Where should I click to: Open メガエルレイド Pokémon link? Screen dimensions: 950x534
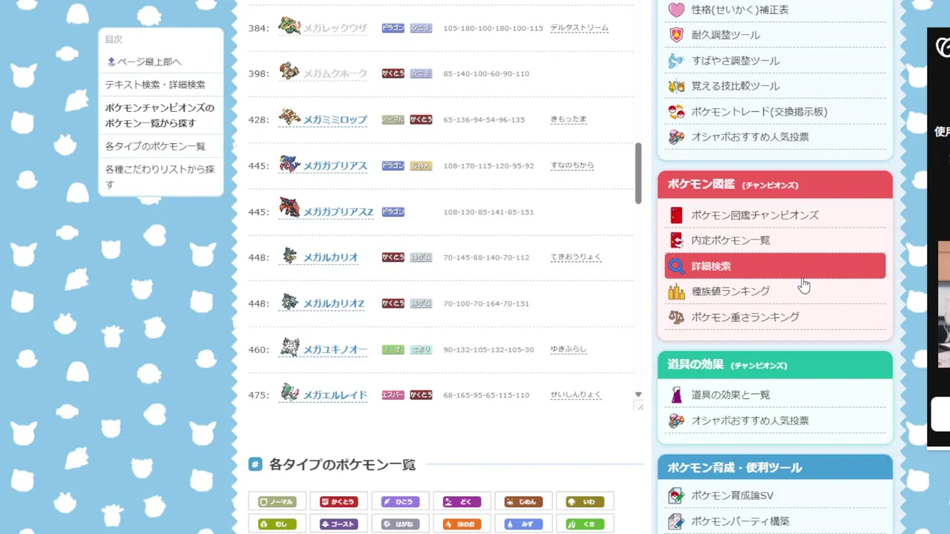[335, 395]
